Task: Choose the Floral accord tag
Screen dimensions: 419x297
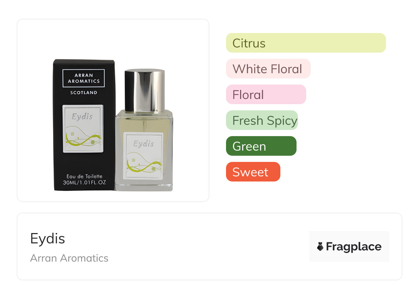Action: pyautogui.click(x=266, y=95)
